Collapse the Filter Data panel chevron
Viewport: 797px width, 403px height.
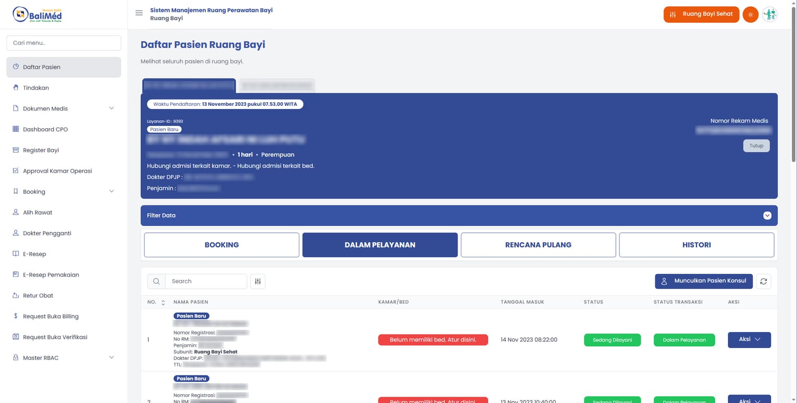[767, 215]
